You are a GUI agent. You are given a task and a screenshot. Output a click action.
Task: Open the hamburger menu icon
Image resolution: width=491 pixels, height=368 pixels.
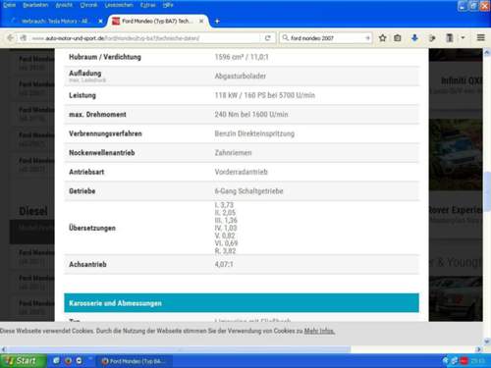(480, 37)
